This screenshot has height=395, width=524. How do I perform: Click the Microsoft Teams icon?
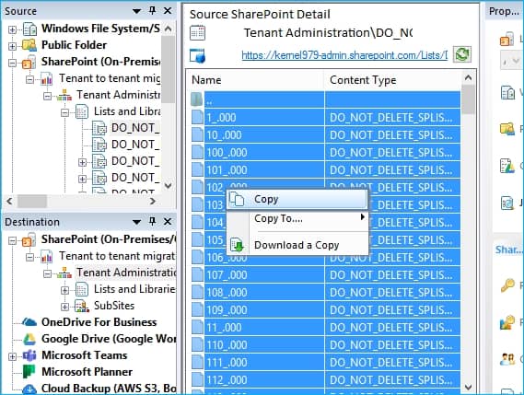coord(29,355)
